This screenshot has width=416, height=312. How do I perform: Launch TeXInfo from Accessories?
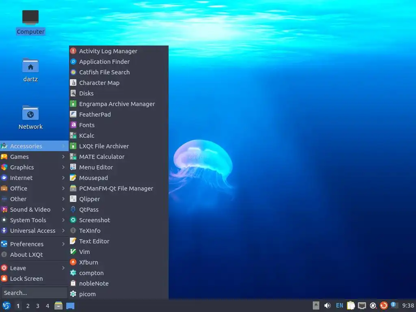(119, 231)
